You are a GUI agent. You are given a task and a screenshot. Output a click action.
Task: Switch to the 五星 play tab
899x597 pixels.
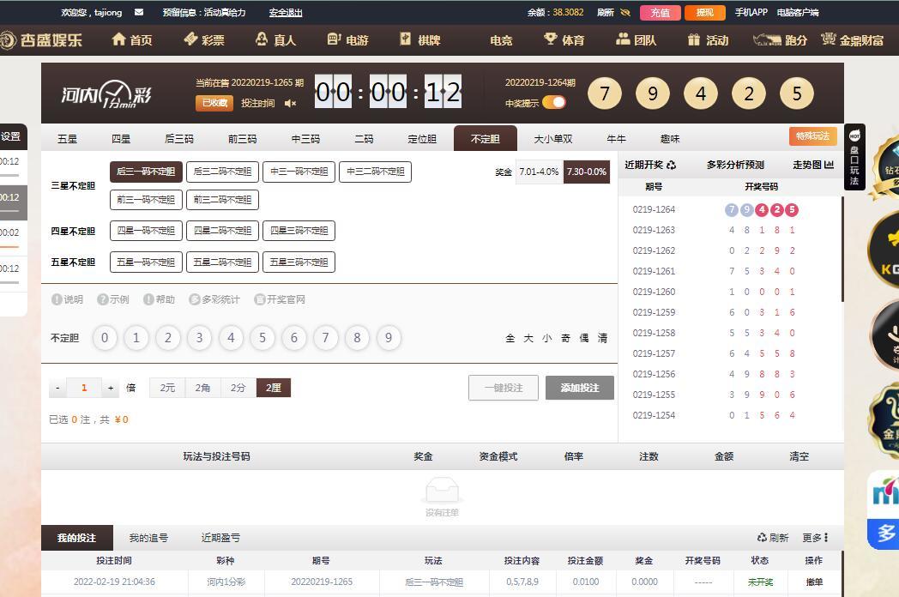coord(67,138)
